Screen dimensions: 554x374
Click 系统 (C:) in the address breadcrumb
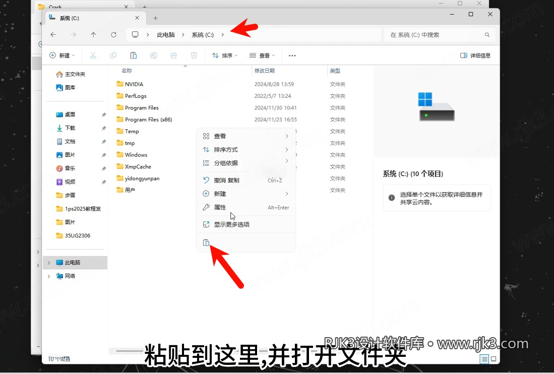(x=203, y=35)
